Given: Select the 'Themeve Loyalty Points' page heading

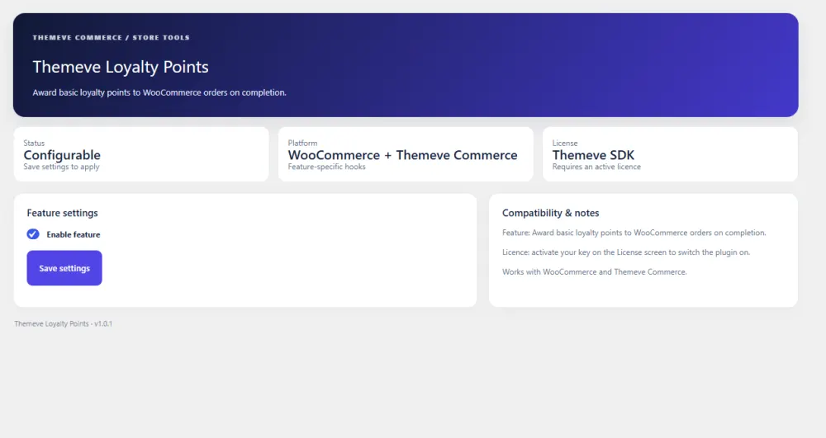Looking at the screenshot, I should pos(121,67).
